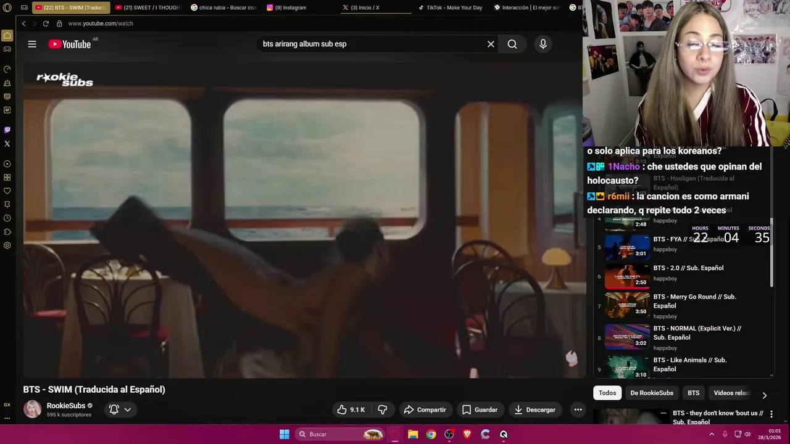Open pinboards pin icon in the sidebar
The width and height of the screenshot is (790, 444).
7,205
